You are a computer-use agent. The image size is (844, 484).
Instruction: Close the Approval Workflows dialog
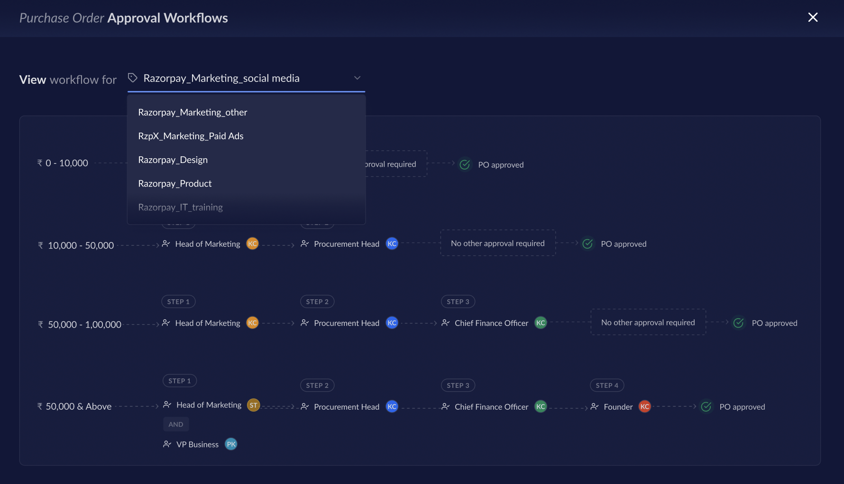pos(813,18)
